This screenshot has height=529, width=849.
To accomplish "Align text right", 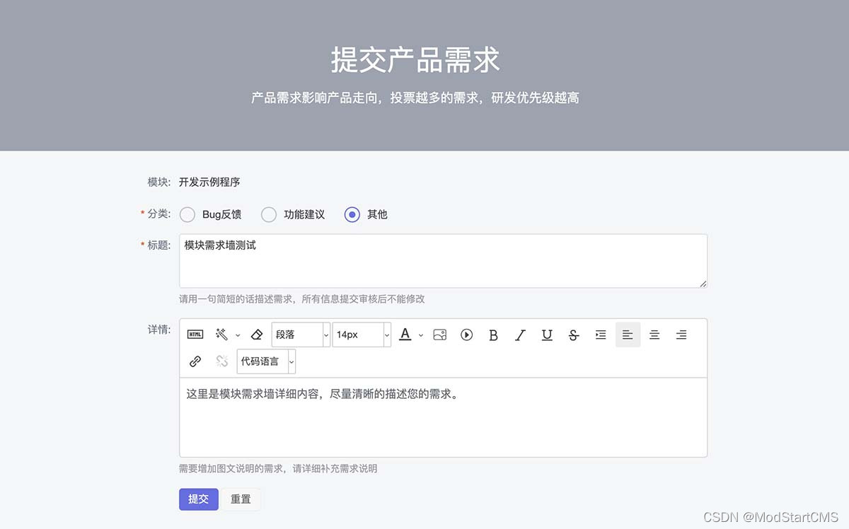I will (681, 335).
